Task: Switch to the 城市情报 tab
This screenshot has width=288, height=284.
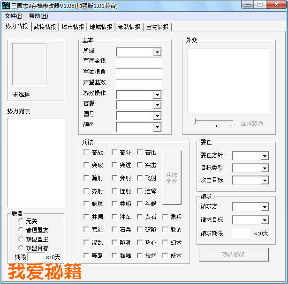Action: (x=73, y=27)
